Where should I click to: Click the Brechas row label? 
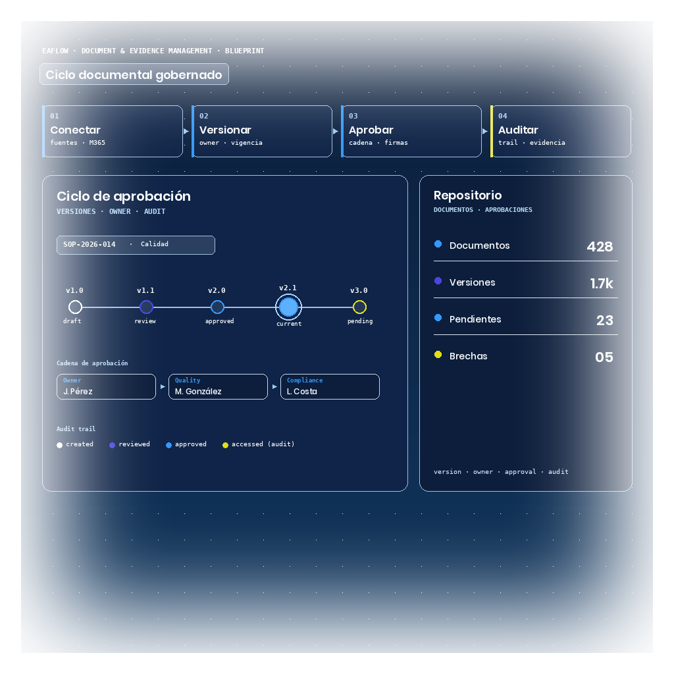tap(468, 356)
